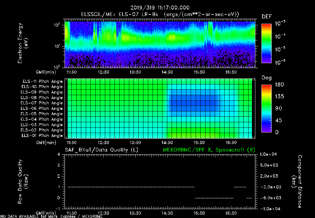Select the ELS-02 Pitch Angle row label
The width and height of the screenshot is (315, 218).
(x=42, y=130)
